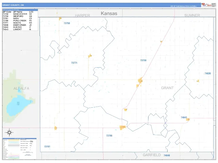This screenshot has height=163, width=218.
Task: Click LAMONT in the index table
Action: (x=17, y=30)
